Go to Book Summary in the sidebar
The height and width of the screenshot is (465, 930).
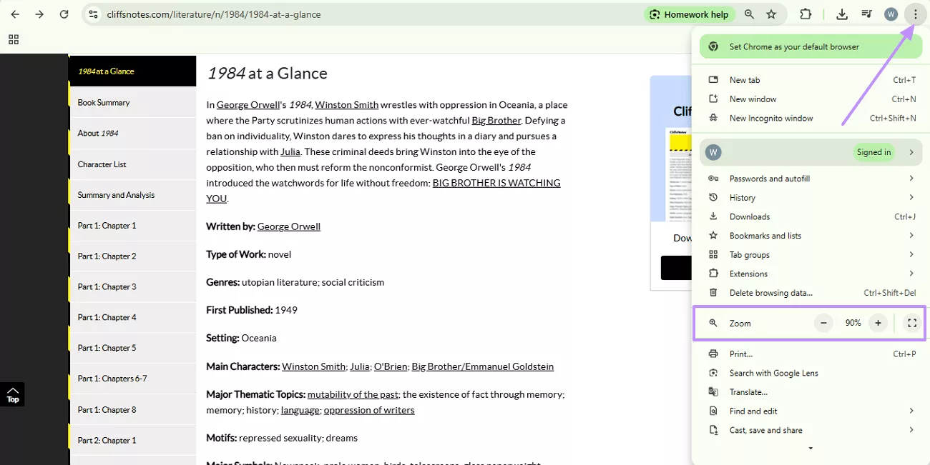103,102
